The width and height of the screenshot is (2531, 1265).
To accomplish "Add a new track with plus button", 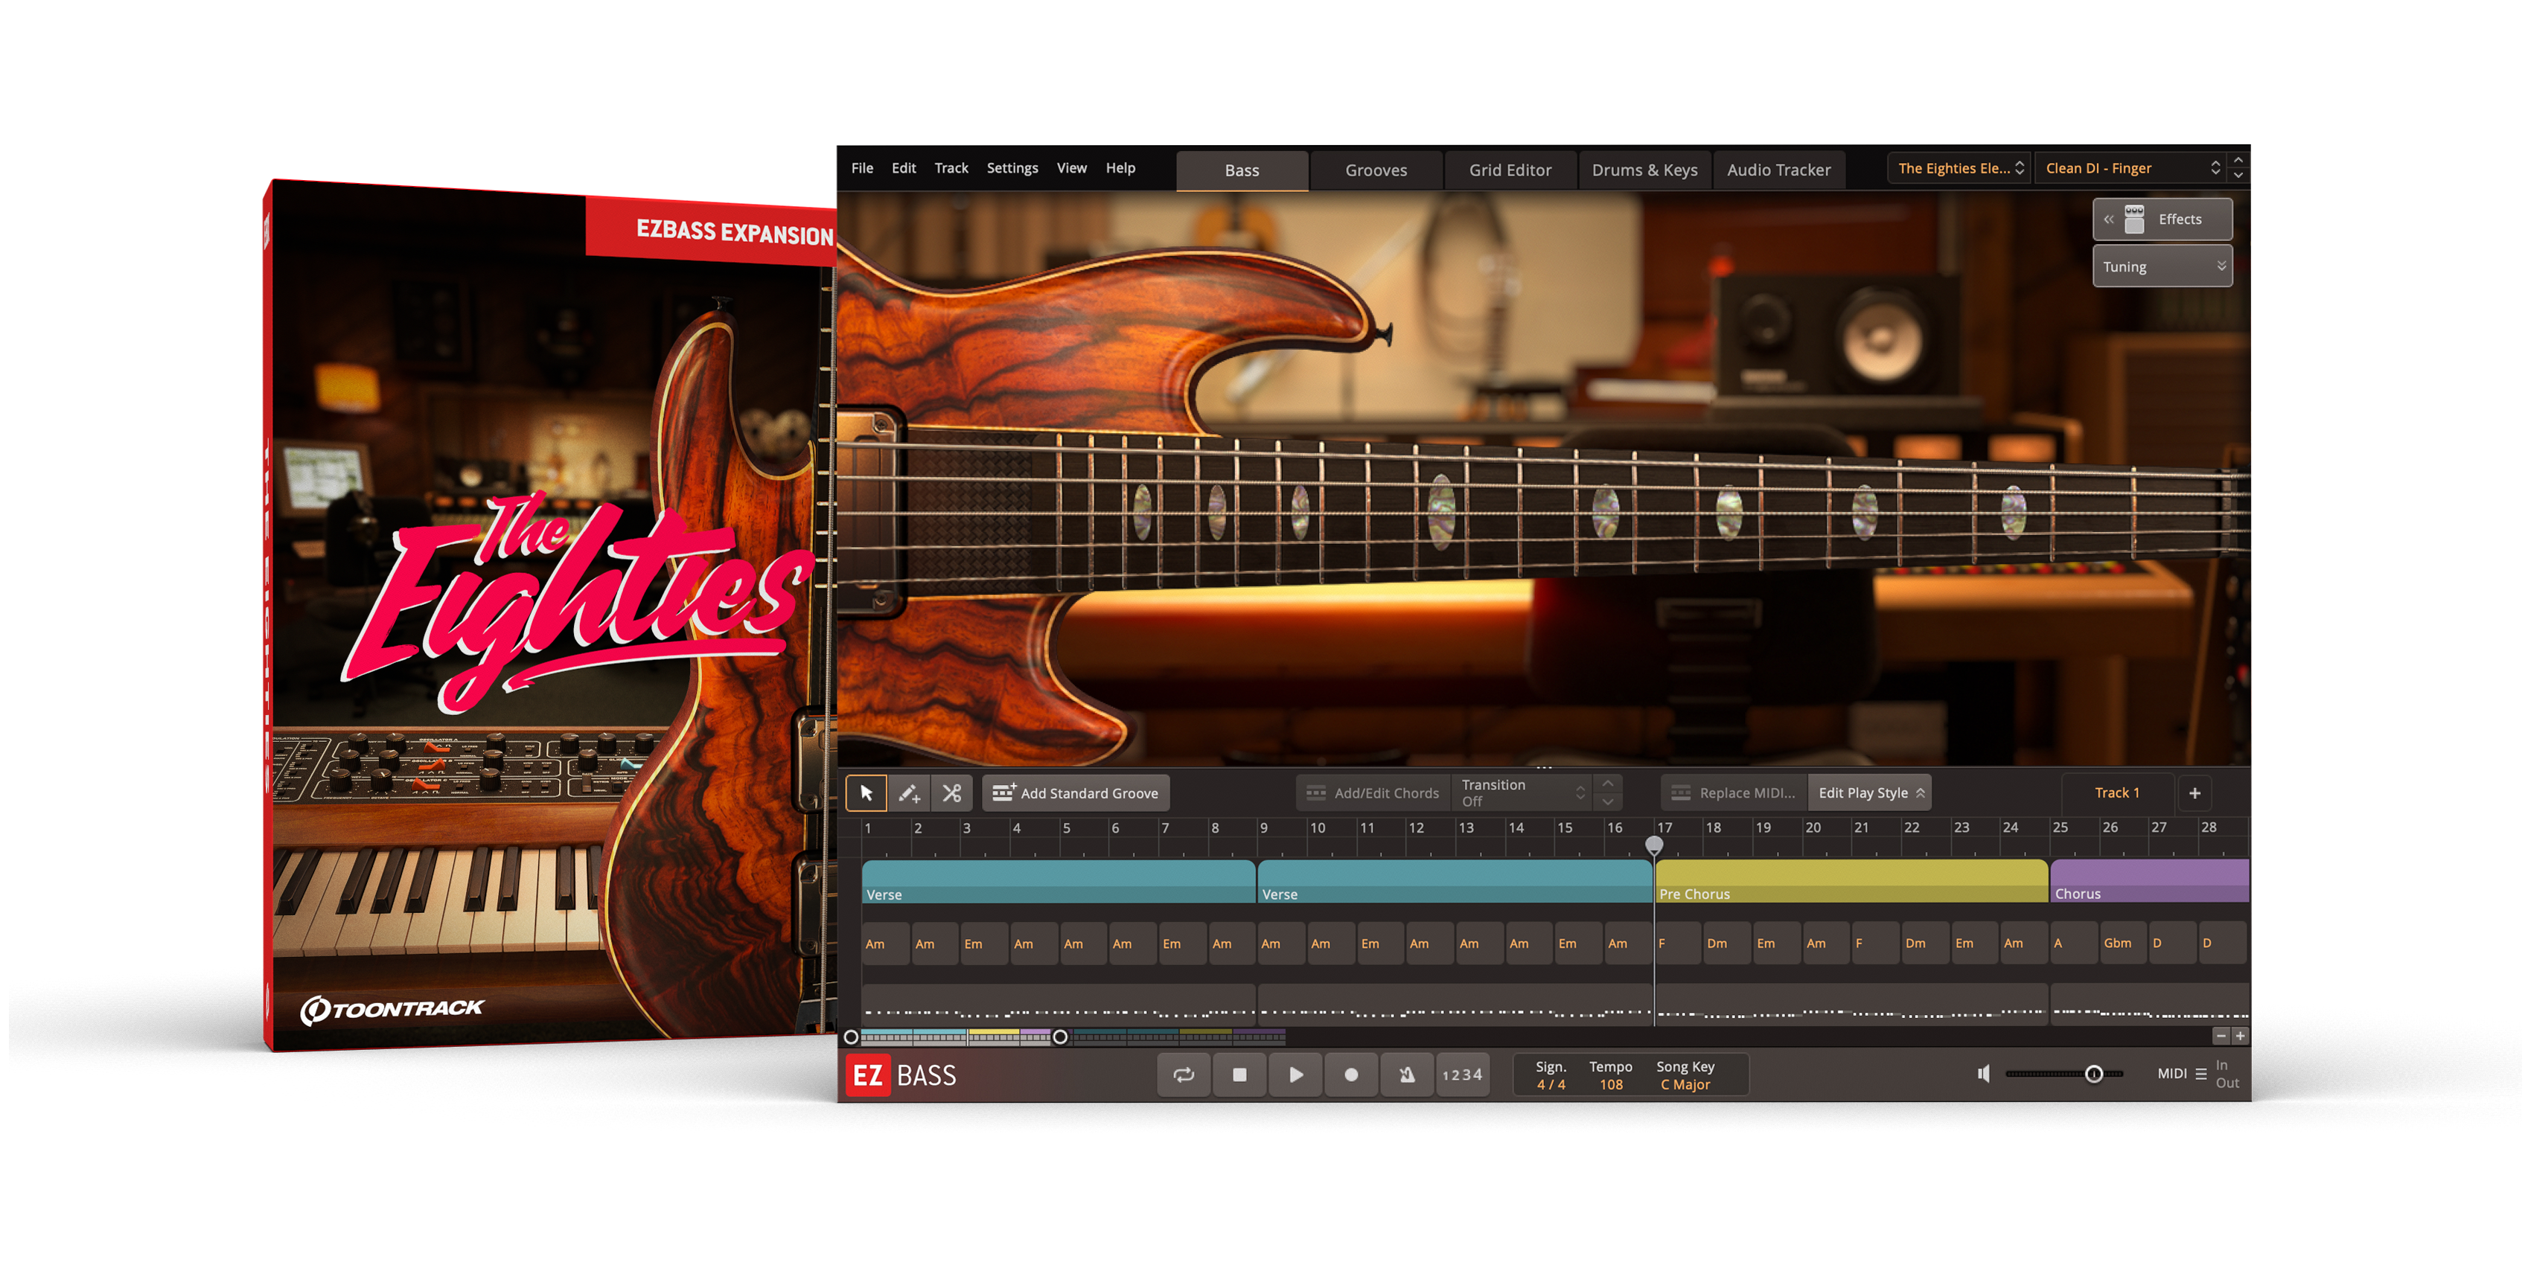I will coord(2194,792).
